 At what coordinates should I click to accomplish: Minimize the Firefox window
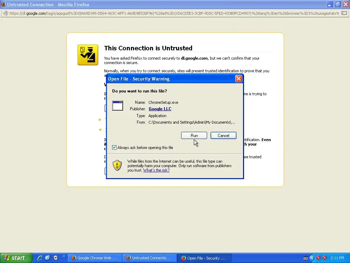330,4
